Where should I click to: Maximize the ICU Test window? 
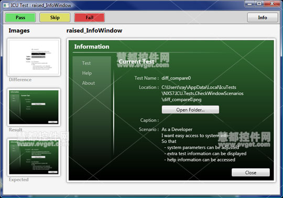[x=259, y=4]
